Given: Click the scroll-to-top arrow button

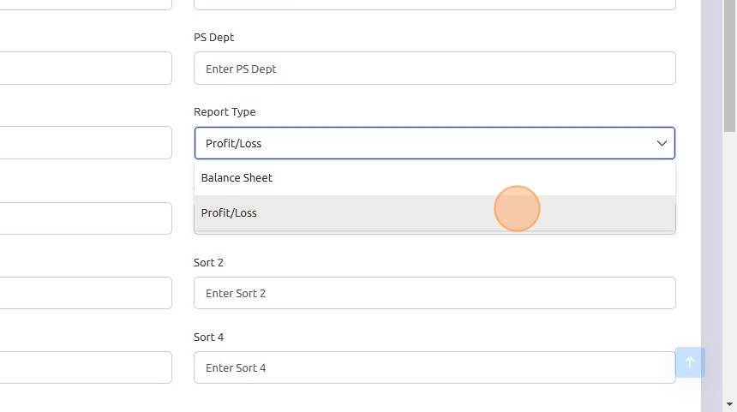Looking at the screenshot, I should (x=690, y=362).
